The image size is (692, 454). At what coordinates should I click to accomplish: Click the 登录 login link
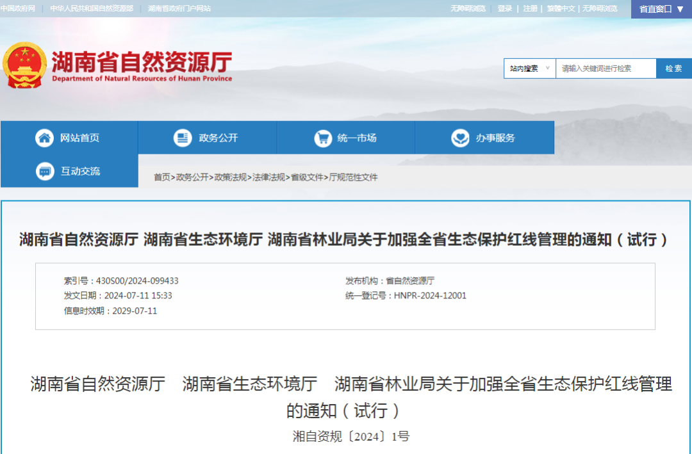(x=505, y=8)
